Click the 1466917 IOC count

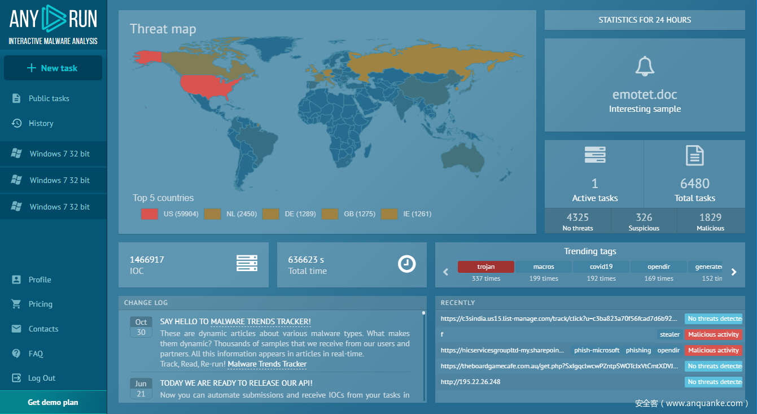click(x=147, y=260)
